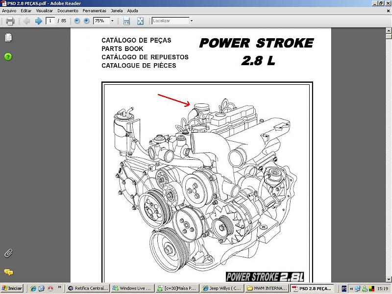Switch to the Windows Live taskbar window

(x=132, y=289)
